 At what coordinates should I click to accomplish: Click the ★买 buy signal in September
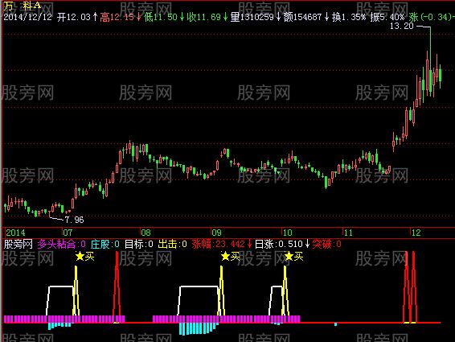pos(230,256)
